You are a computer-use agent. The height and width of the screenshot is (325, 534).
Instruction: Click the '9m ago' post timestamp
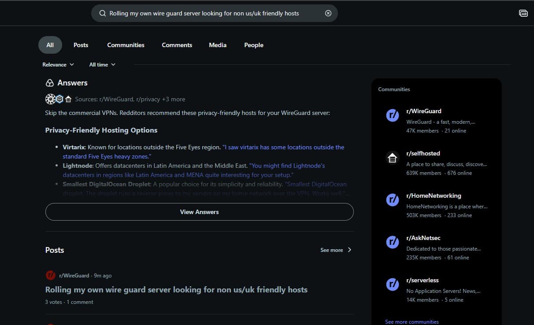pyautogui.click(x=103, y=276)
